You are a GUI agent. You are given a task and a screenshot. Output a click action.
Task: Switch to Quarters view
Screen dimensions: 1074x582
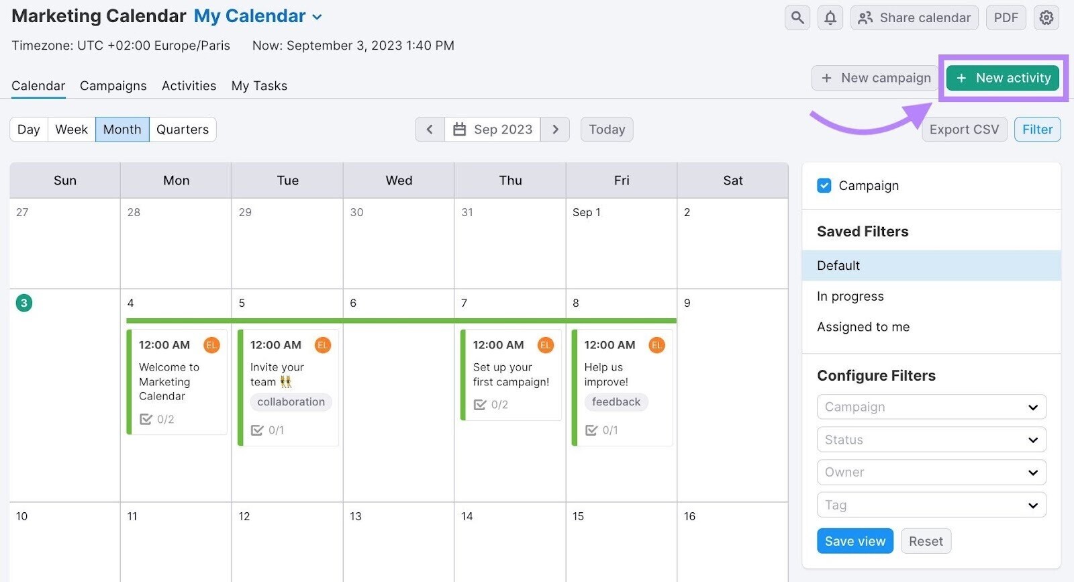(x=183, y=130)
